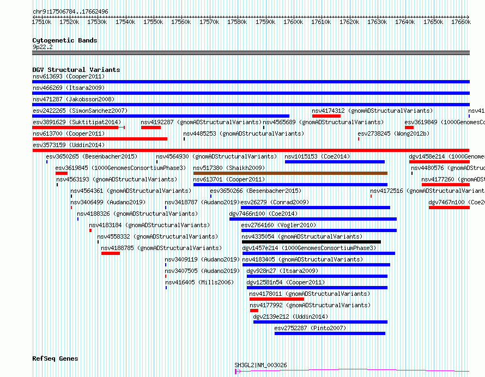Select nsv4485253 gnomAD variant label
Image resolution: width=485 pixels, height=377 pixels.
pos(244,133)
